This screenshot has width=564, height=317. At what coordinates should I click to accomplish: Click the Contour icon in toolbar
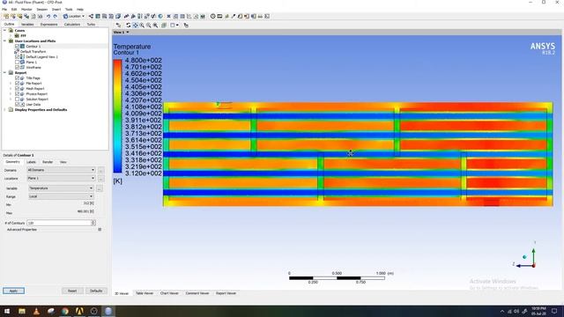point(98,16)
